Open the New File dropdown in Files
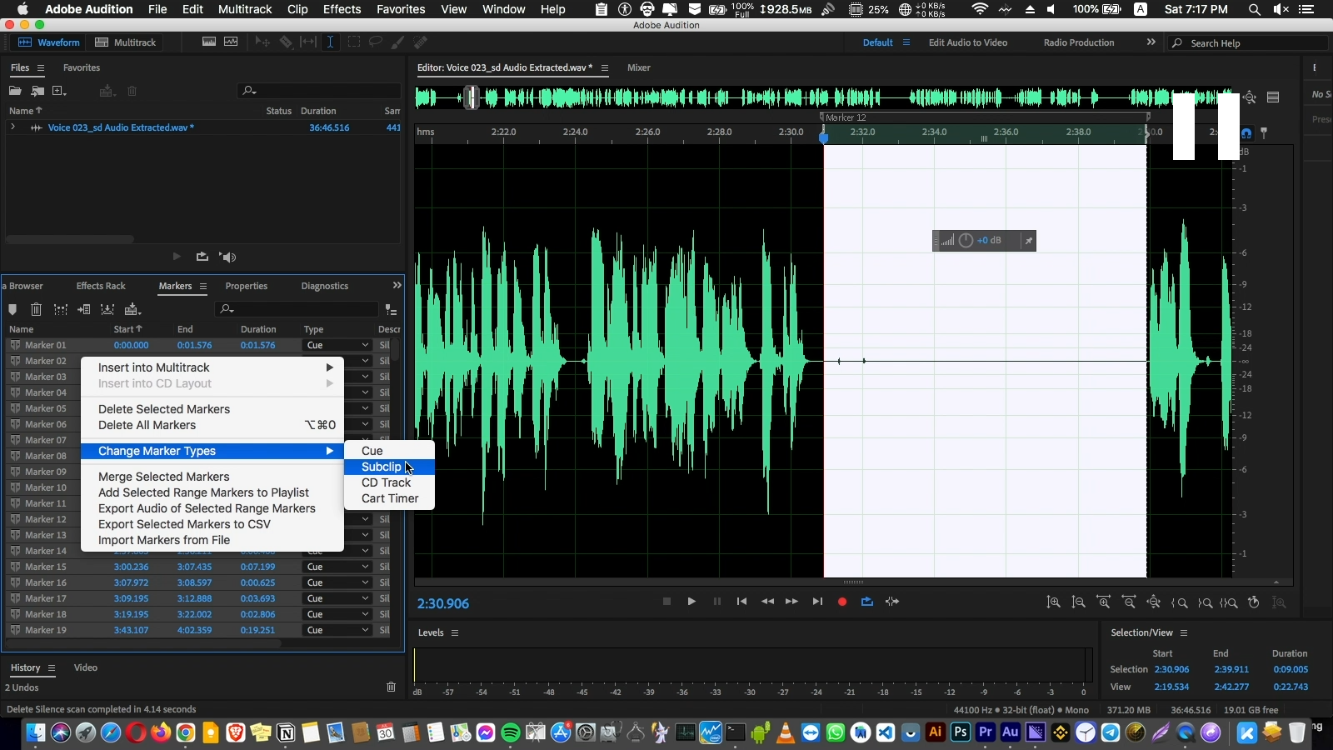1333x750 pixels. [x=59, y=91]
